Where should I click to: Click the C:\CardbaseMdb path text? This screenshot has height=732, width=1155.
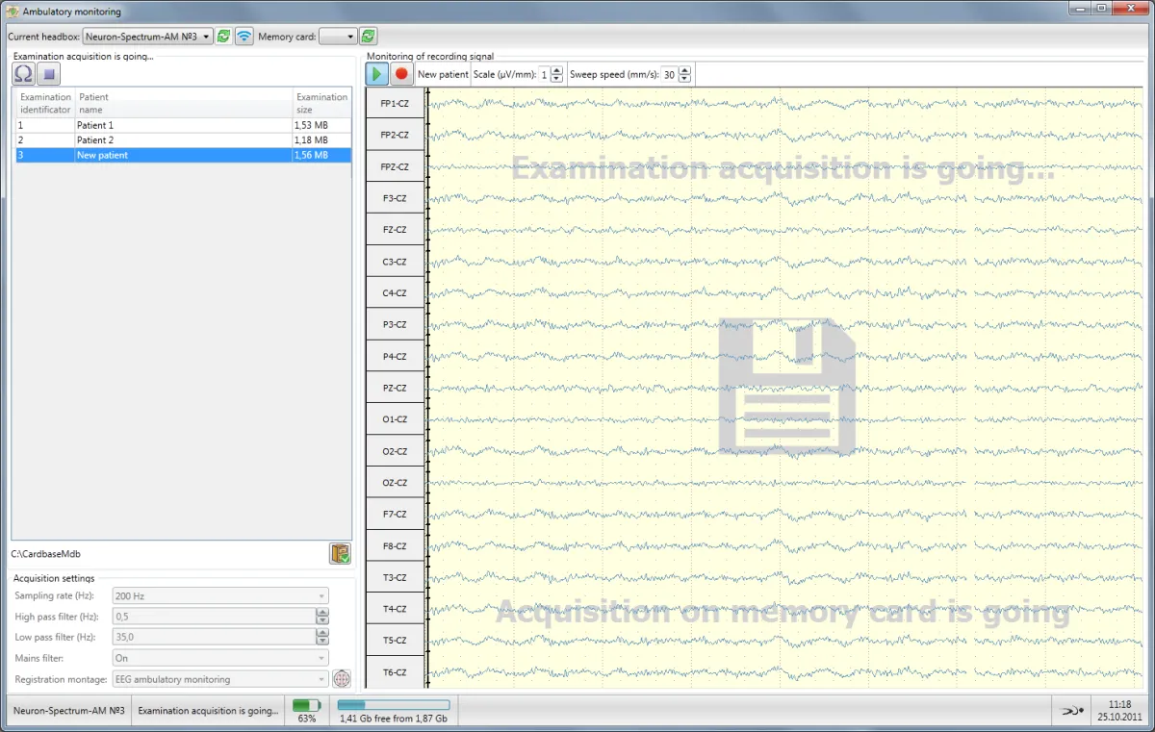pyautogui.click(x=46, y=554)
